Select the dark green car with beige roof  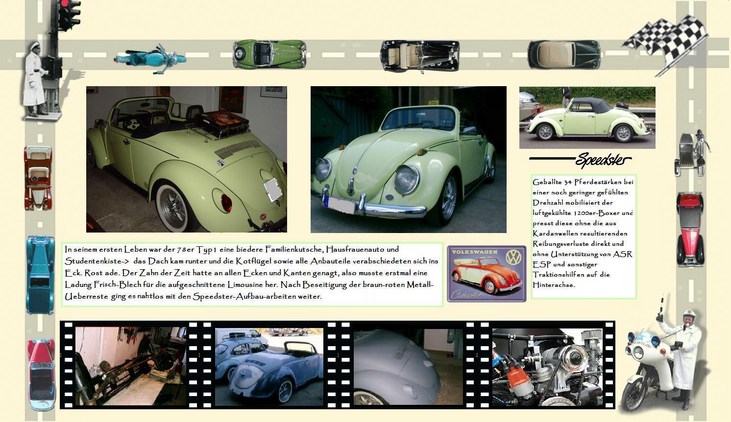(563, 55)
